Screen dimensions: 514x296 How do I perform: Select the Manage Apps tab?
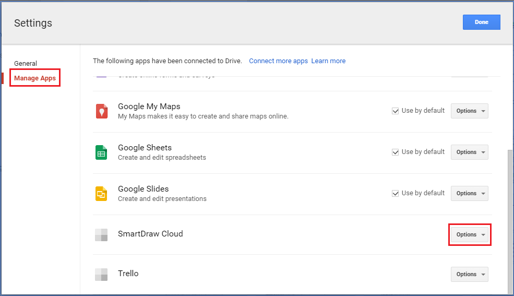coord(35,78)
